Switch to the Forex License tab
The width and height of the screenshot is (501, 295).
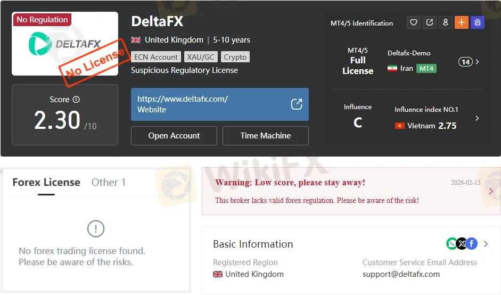(46, 182)
